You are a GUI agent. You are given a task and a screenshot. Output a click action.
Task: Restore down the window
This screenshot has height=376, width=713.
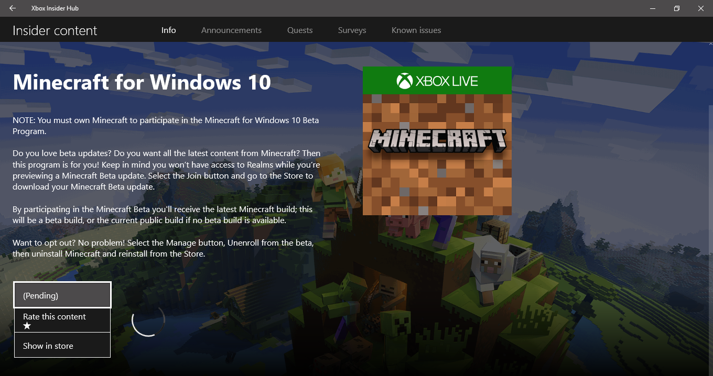click(677, 8)
